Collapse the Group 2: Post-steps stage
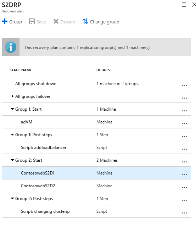The image size is (196, 249). pyautogui.click(x=12, y=198)
